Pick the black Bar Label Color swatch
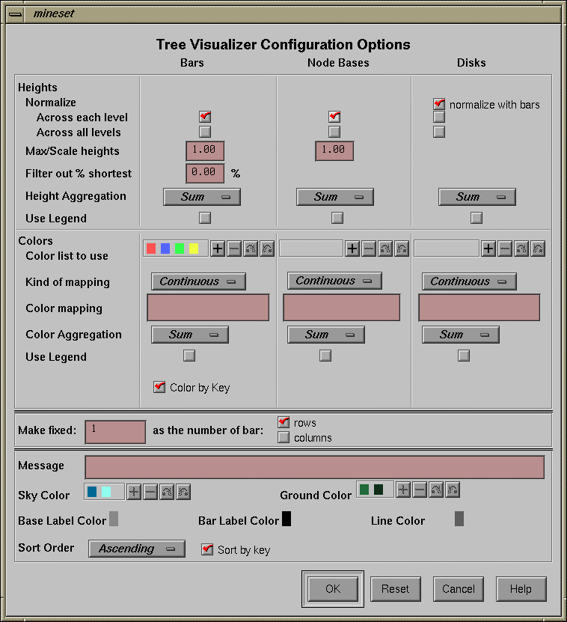 [x=286, y=519]
